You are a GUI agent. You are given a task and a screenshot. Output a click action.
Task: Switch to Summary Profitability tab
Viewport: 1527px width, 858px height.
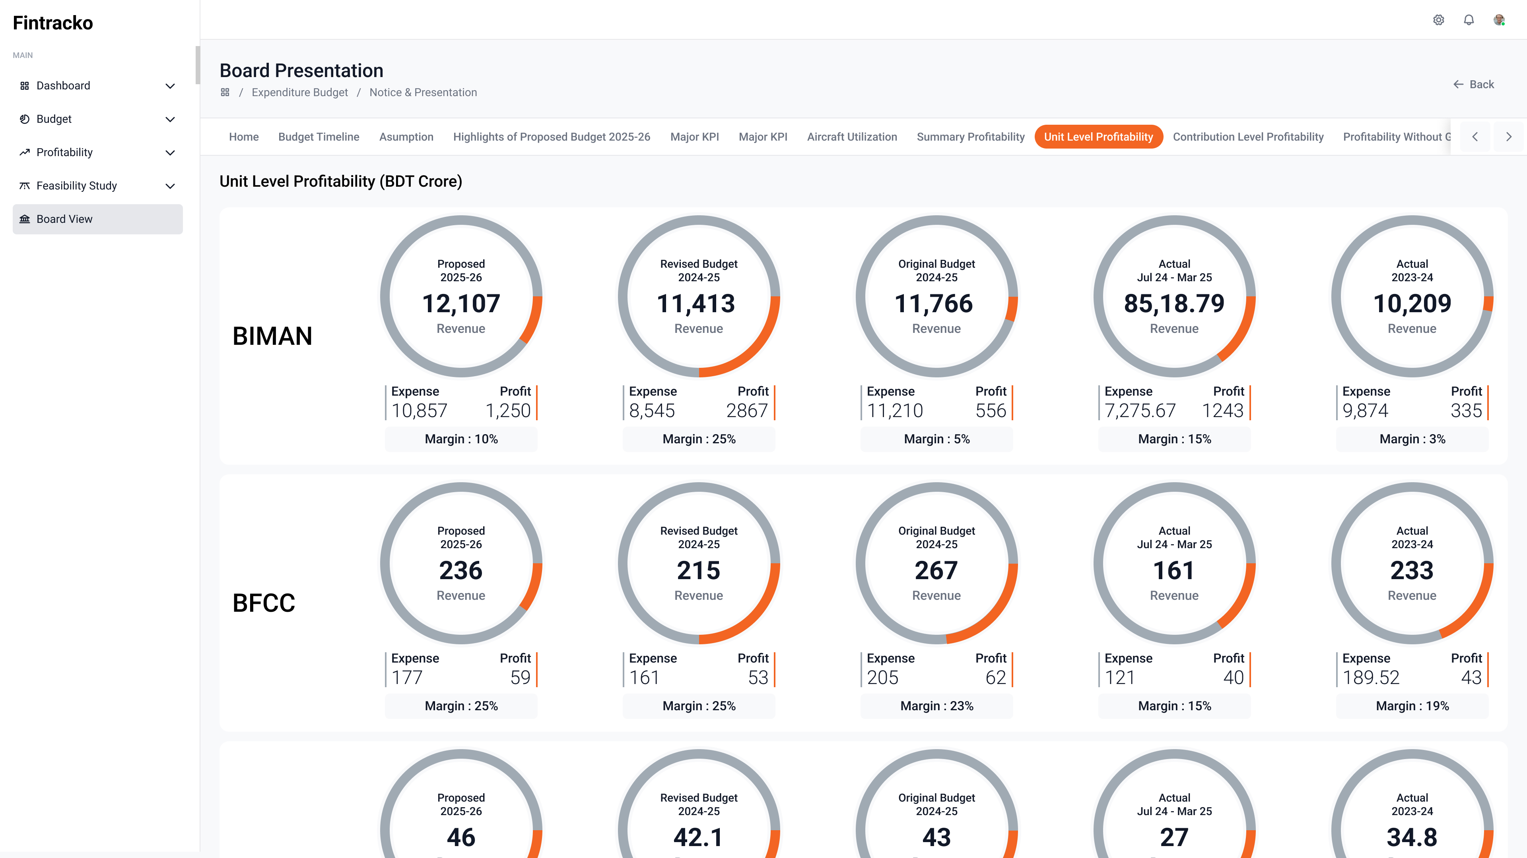[x=970, y=137]
